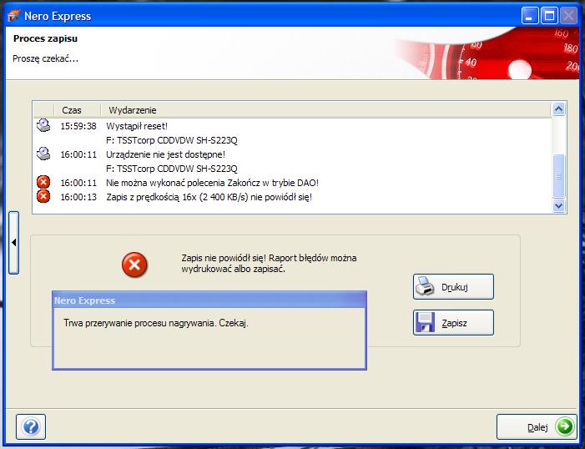Select 'Nie można wykonać polecenia Zakończ' entry
This screenshot has width=585, height=449.
coord(212,183)
